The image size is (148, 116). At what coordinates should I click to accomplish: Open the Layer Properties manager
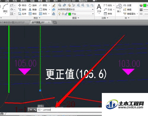(59, 5)
